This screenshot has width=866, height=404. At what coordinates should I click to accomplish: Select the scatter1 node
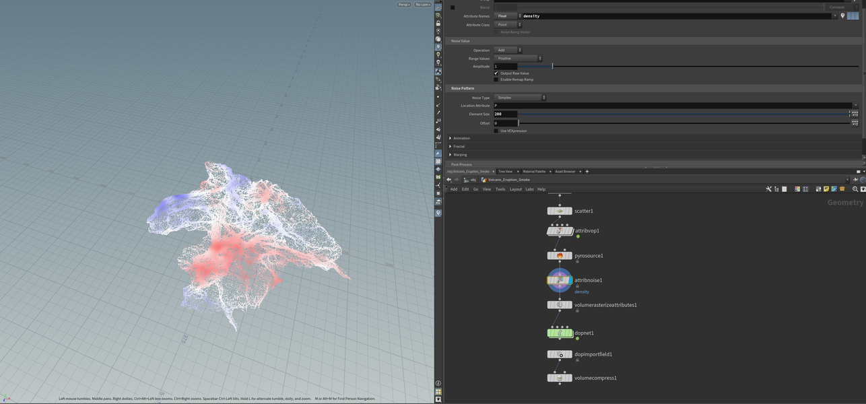coord(560,211)
